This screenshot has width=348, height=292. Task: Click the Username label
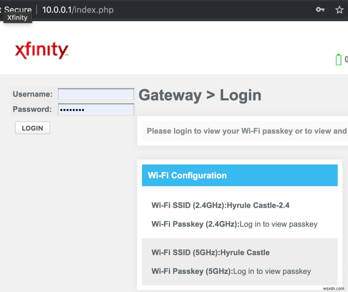[x=33, y=94]
